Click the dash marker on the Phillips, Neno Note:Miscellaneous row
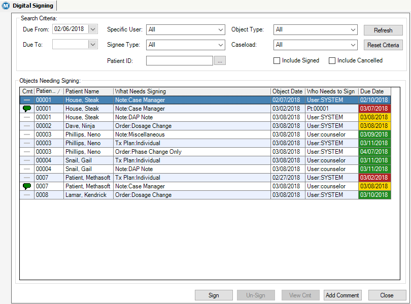This screenshot has width=411, height=304. tap(27, 134)
